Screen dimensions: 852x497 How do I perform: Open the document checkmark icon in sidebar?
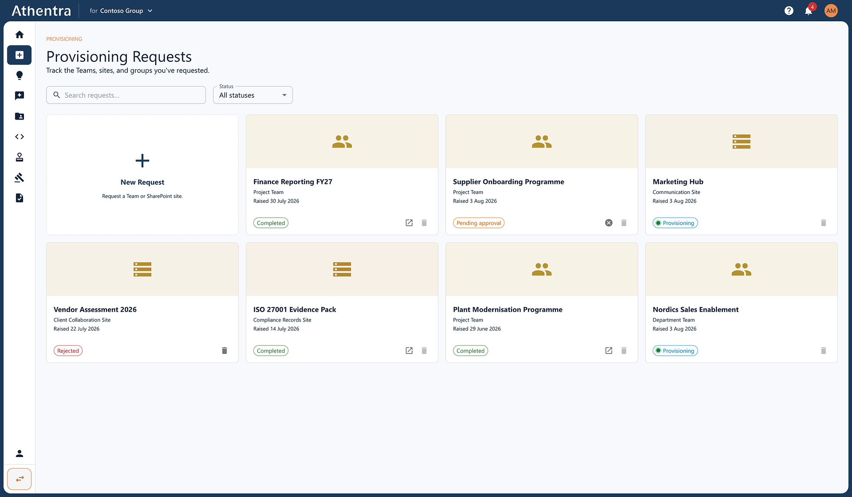click(x=19, y=198)
